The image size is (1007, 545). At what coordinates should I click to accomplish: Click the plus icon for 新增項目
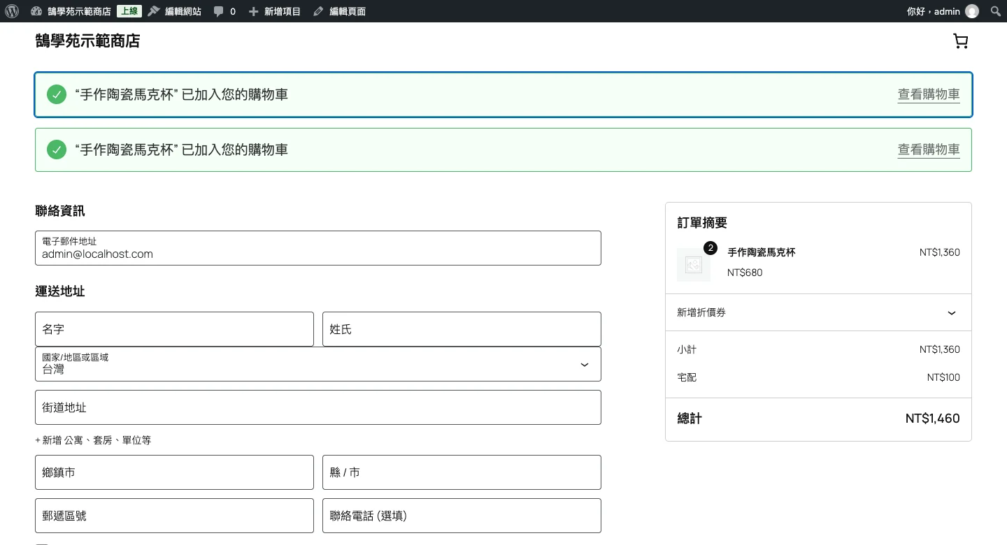[x=254, y=11]
